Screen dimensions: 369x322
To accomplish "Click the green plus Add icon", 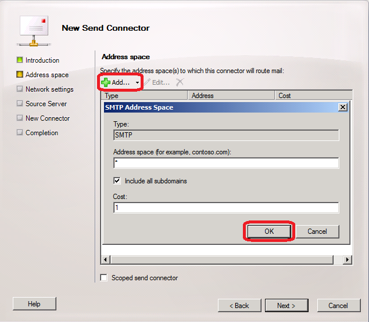I will [106, 82].
